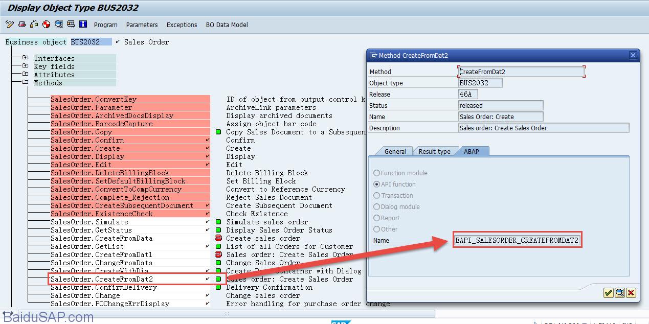Click the red-white test ball toolbar icon
649x324 pixels.
click(46, 24)
